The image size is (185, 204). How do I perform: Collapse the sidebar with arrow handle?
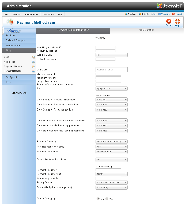click(x=3, y=31)
